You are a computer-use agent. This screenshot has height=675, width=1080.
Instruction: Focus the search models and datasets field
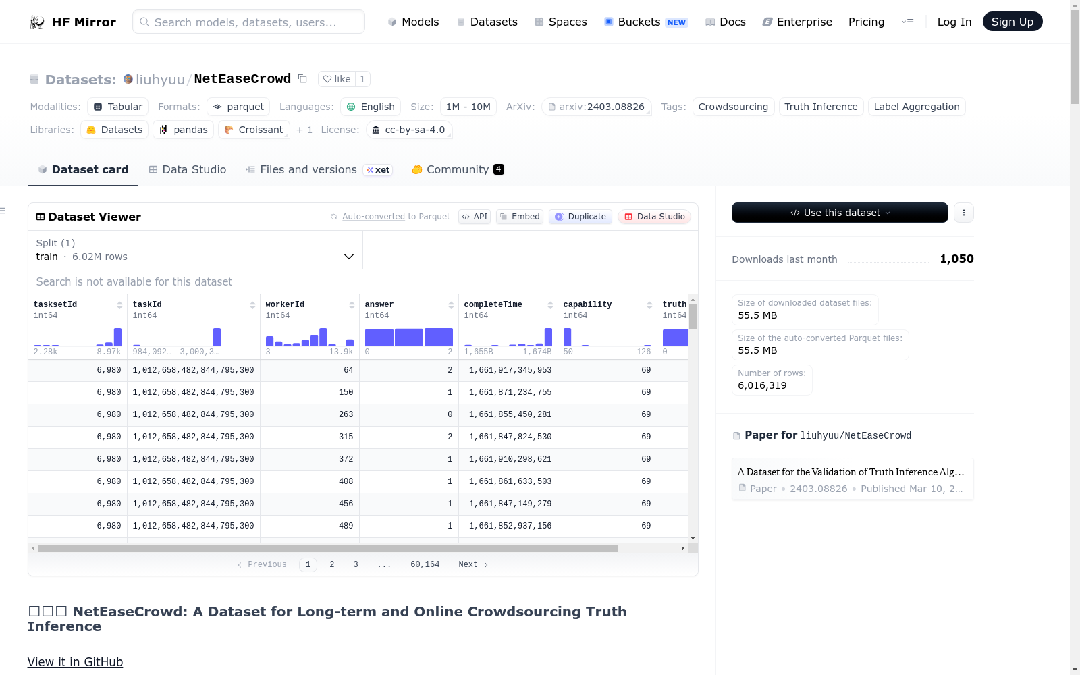pyautogui.click(x=248, y=22)
